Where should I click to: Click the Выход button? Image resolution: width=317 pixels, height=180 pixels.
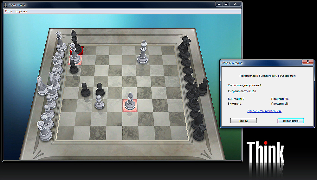point(243,121)
